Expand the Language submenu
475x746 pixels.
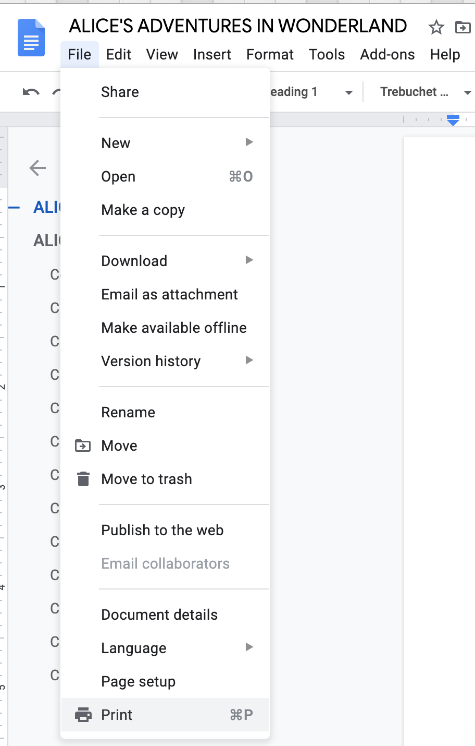point(249,647)
